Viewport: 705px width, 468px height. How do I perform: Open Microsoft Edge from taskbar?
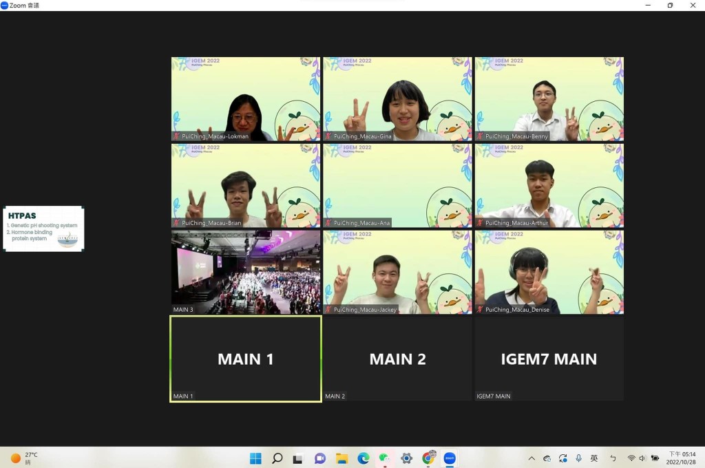point(363,458)
